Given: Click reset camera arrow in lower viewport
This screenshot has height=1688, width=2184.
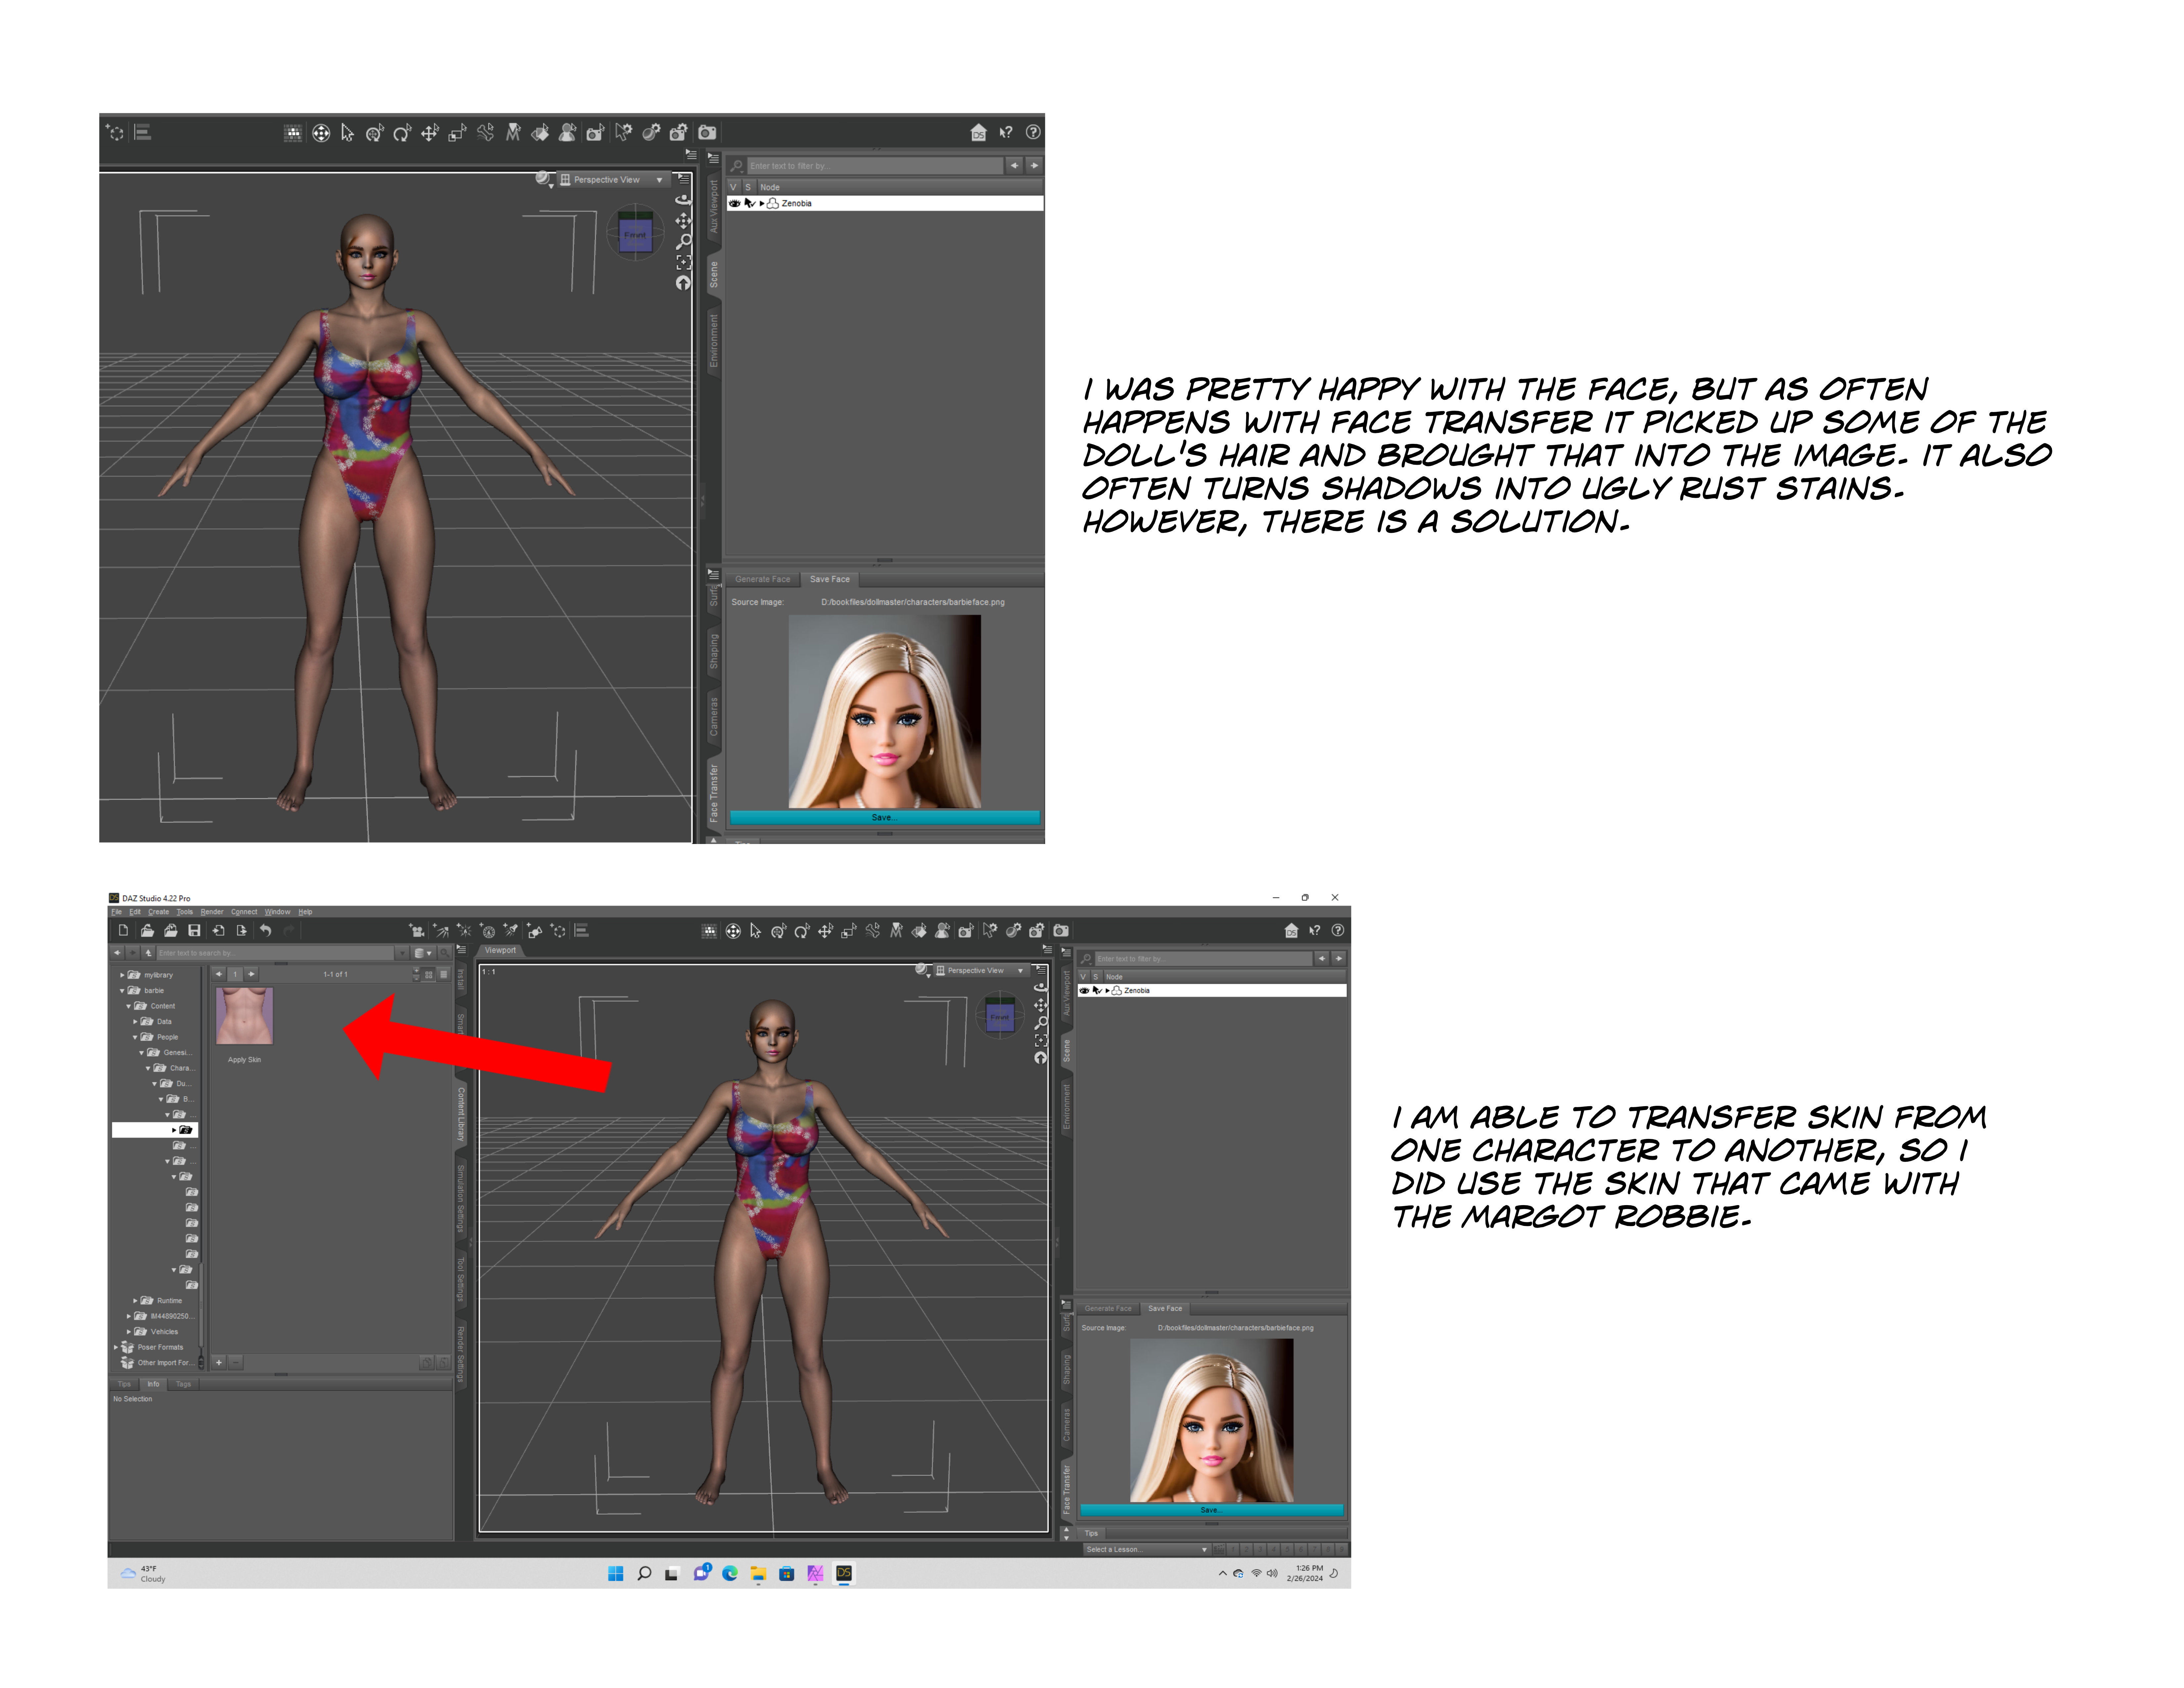Looking at the screenshot, I should [x=1041, y=1058].
